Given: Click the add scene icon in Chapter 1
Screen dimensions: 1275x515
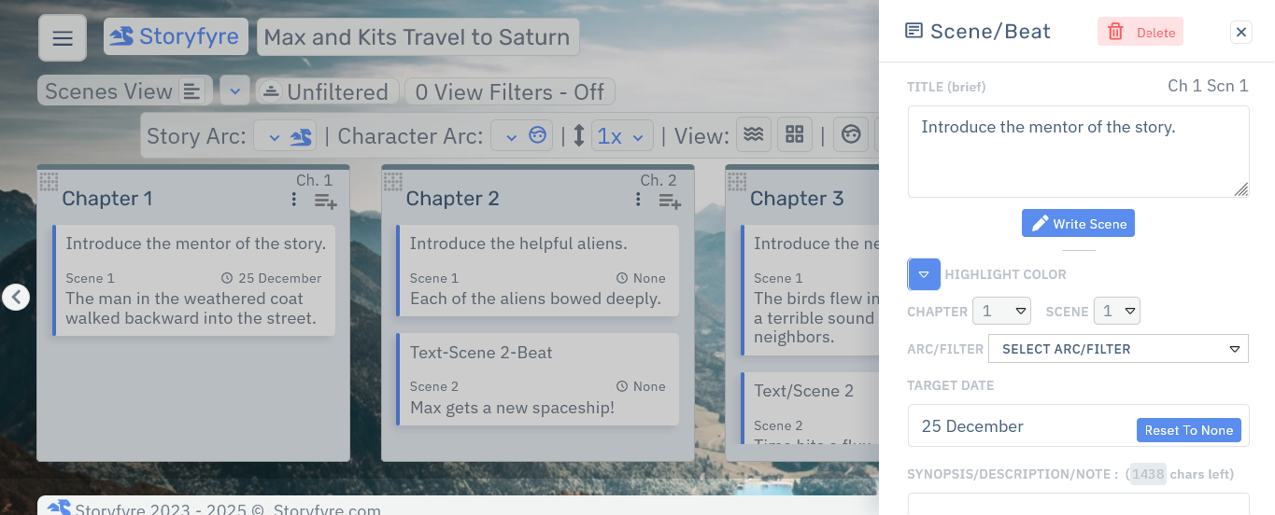Looking at the screenshot, I should (325, 200).
